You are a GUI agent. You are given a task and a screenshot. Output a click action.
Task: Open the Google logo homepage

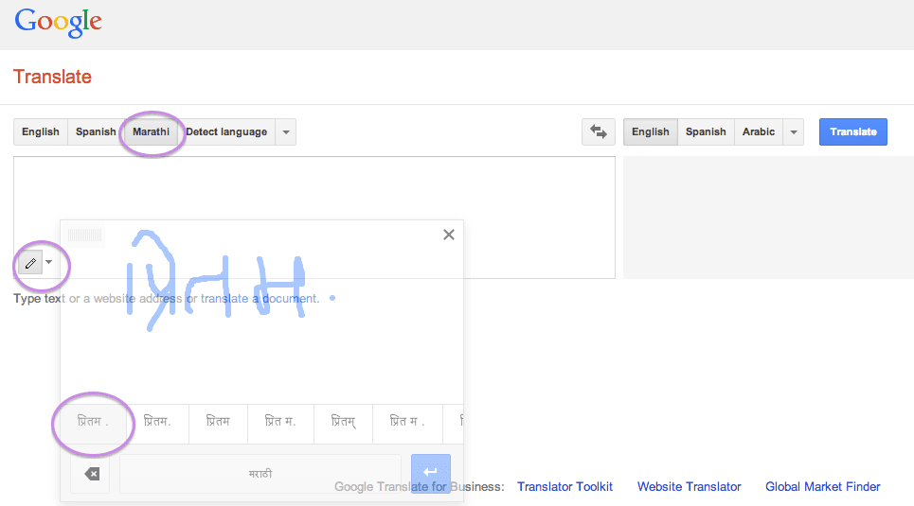coord(58,23)
